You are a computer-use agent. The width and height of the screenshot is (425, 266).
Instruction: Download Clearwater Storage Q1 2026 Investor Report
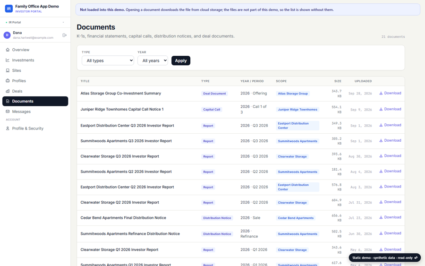click(x=390, y=249)
